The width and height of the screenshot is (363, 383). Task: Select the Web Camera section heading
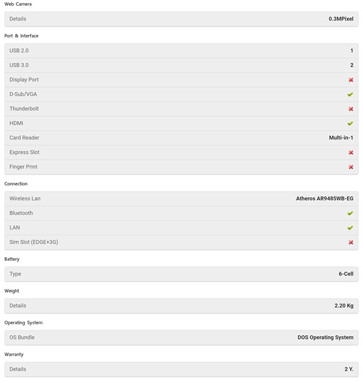[18, 4]
